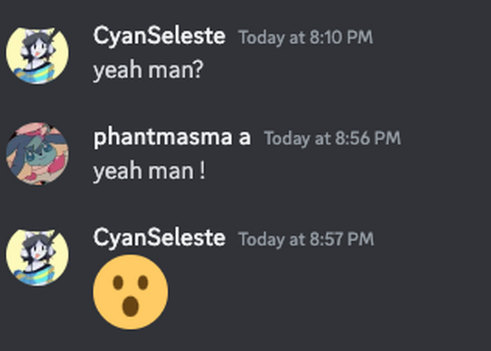Image resolution: width=491 pixels, height=351 pixels.
Task: View profile picture of the emoji message sender
Action: pos(37,257)
